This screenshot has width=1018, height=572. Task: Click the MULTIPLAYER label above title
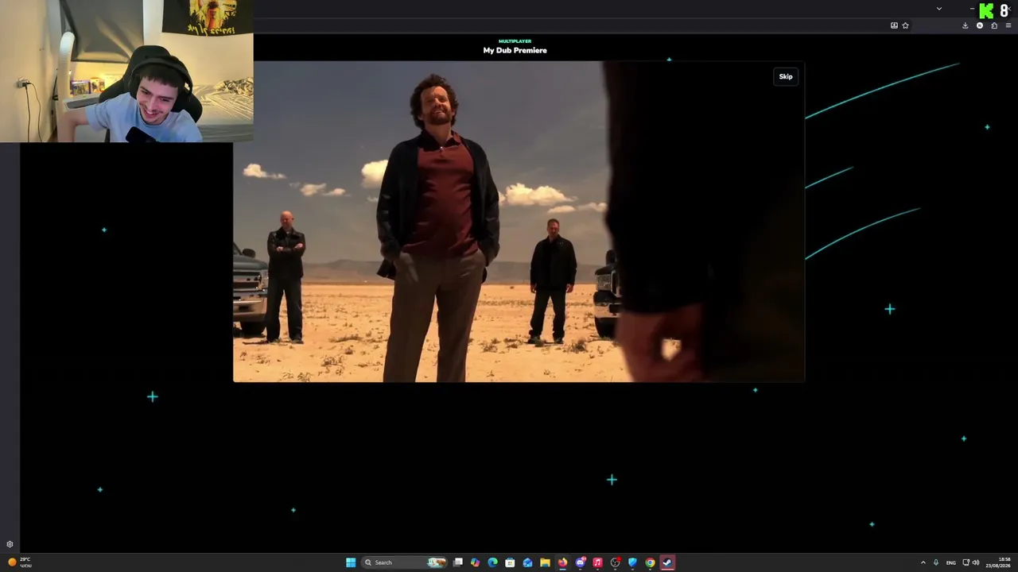(x=515, y=41)
